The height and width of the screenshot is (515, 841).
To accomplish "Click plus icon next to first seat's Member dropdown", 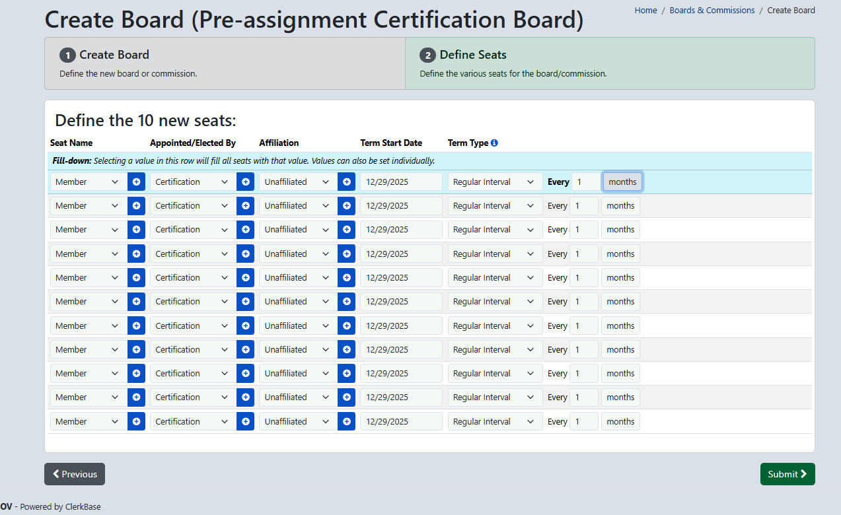I will pos(136,205).
